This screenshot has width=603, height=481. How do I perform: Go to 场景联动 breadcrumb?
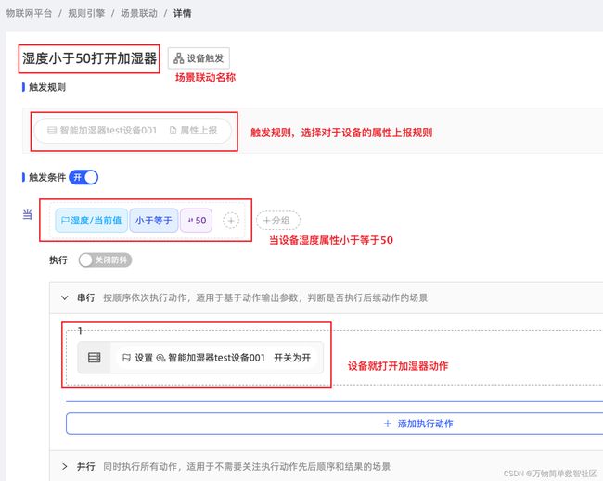(x=139, y=13)
